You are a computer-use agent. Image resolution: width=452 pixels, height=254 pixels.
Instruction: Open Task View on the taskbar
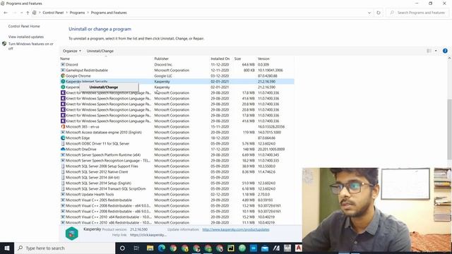(x=136, y=248)
